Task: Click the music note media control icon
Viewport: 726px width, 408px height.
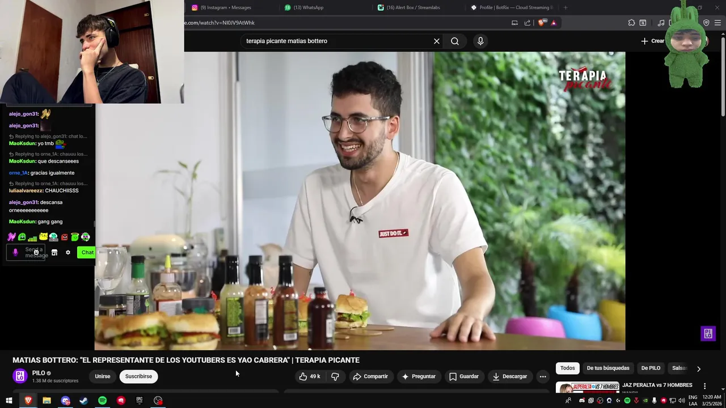Action: point(661,23)
